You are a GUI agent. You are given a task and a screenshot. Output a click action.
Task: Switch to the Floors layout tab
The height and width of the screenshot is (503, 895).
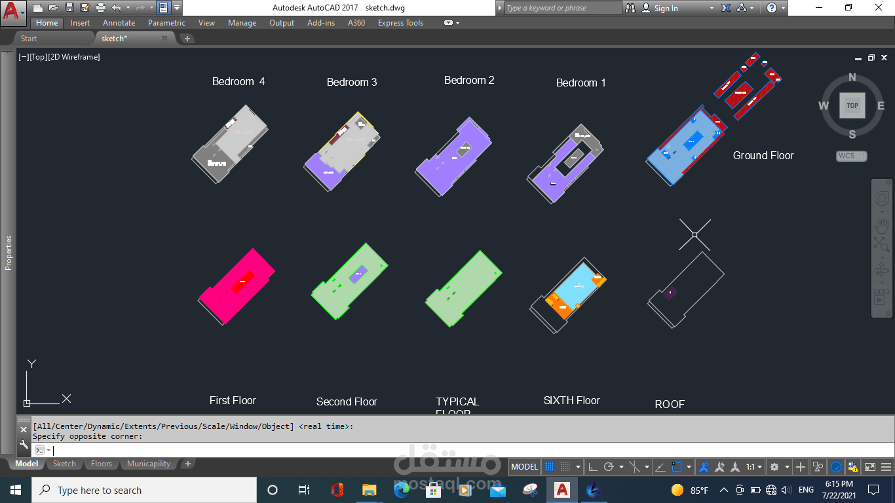[102, 464]
